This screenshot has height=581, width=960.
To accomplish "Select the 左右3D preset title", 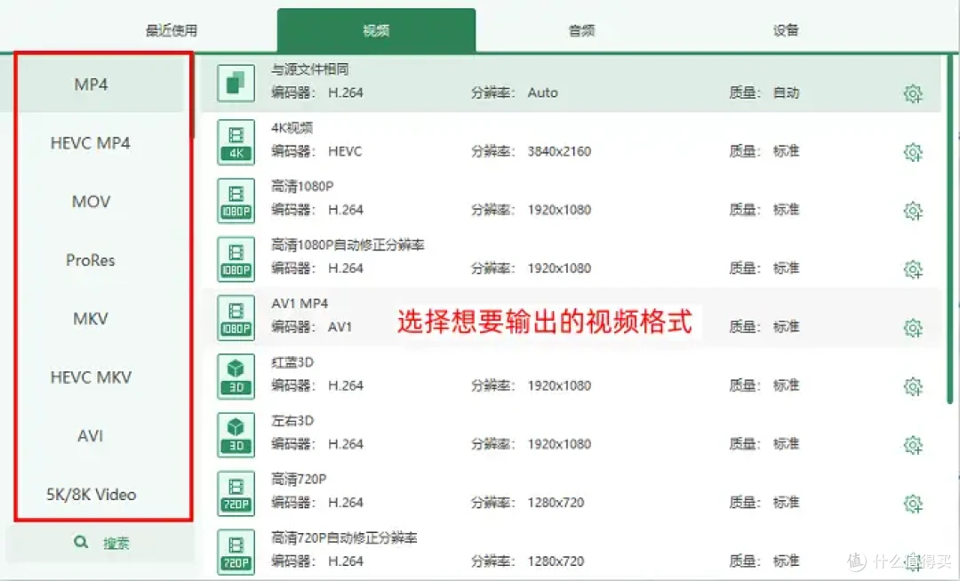I will (292, 421).
